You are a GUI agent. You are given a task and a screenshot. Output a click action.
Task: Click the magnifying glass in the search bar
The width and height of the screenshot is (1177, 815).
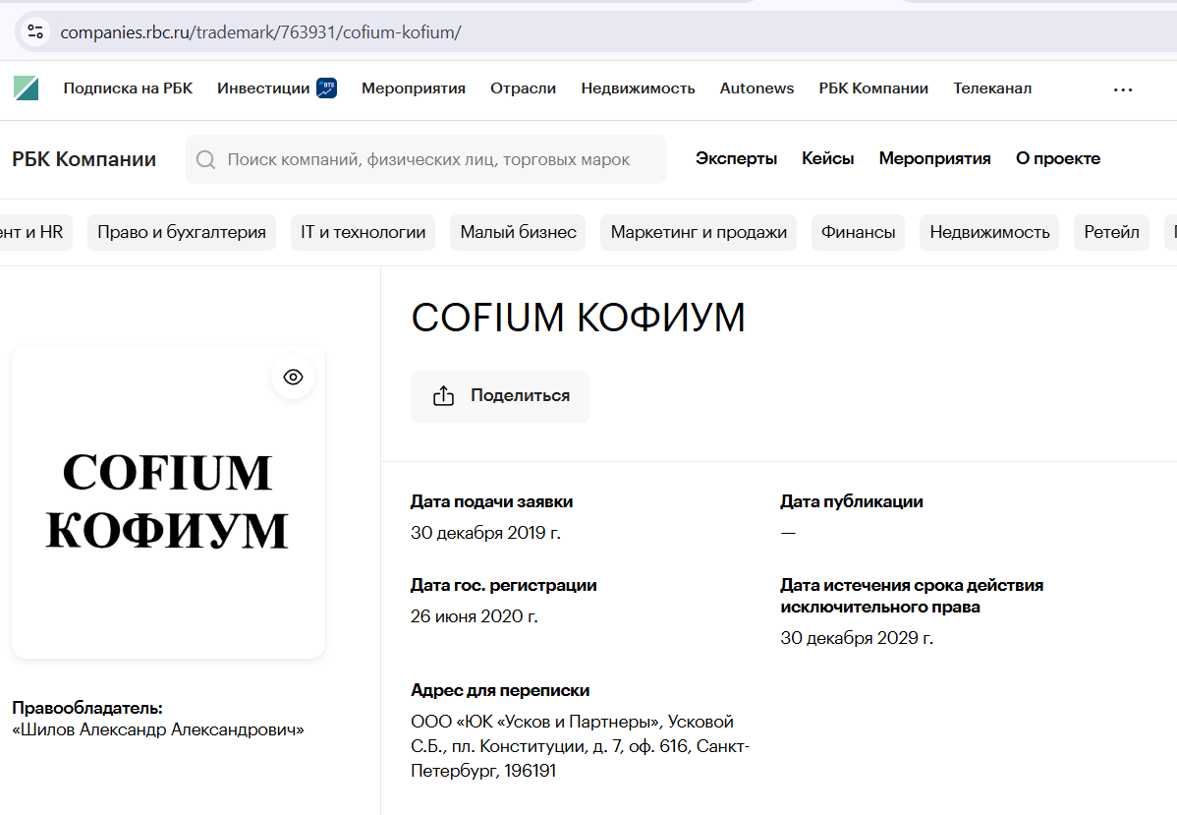point(205,158)
